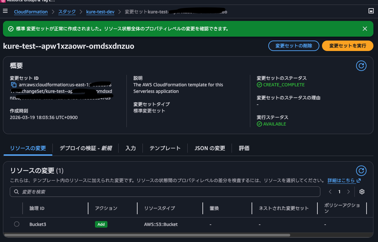Click the ポリシーアクション column header
The width and height of the screenshot is (378, 242).
click(342, 208)
